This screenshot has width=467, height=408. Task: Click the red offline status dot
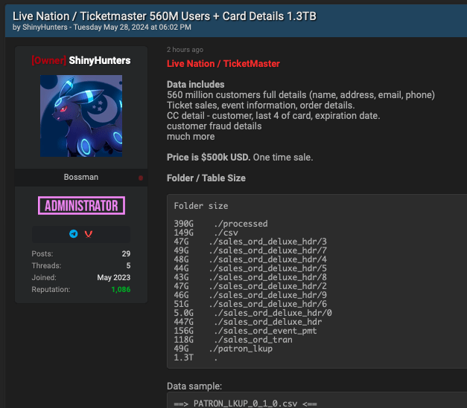coord(141,178)
